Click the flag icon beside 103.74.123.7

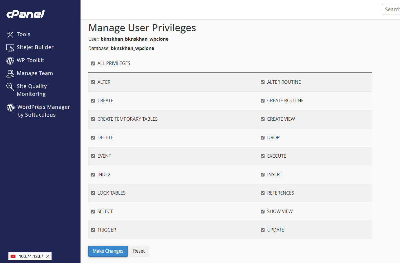pyautogui.click(x=13, y=256)
